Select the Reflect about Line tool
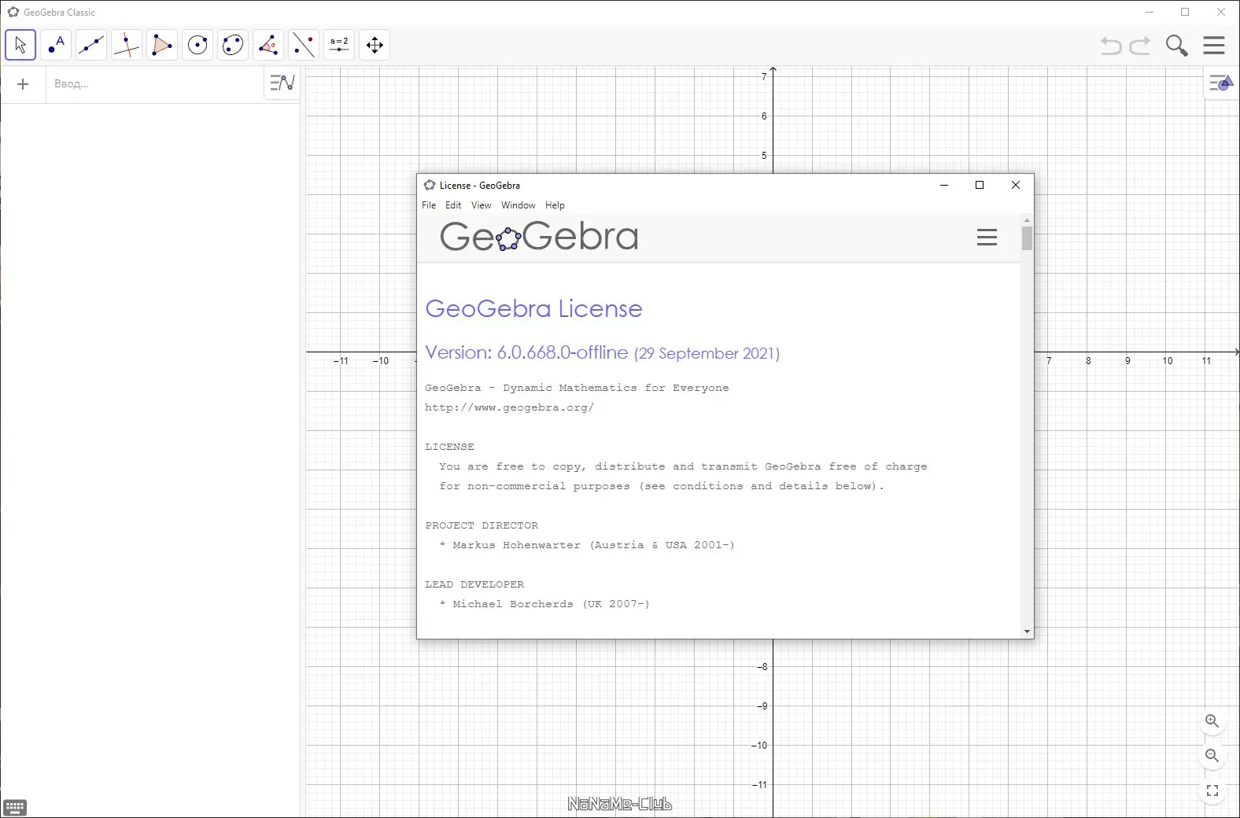Viewport: 1240px width, 818px height. click(304, 45)
